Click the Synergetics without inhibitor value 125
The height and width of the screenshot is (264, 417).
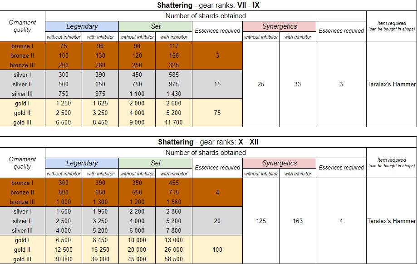pos(261,221)
